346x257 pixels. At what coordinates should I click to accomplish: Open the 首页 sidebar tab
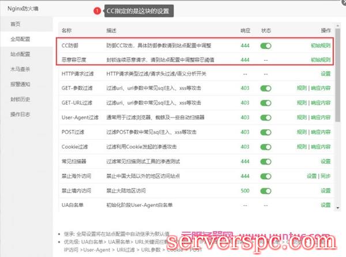[x=16, y=24]
